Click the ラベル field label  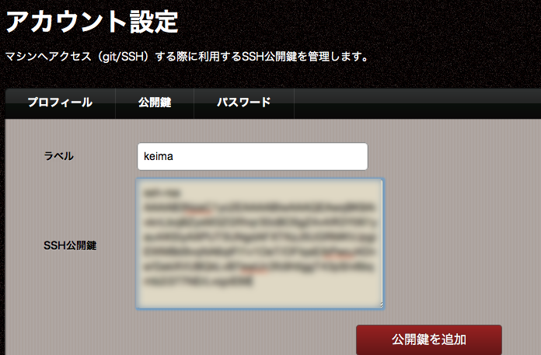point(58,156)
